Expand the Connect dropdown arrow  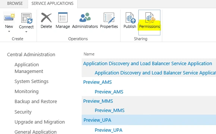point(26,32)
